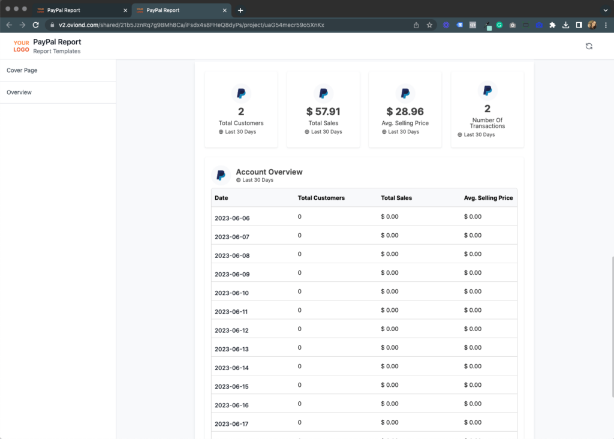Open the tab search chevron in the tab strip

coord(606,10)
